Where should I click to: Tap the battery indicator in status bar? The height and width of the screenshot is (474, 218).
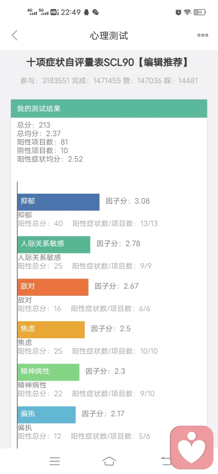click(x=200, y=12)
